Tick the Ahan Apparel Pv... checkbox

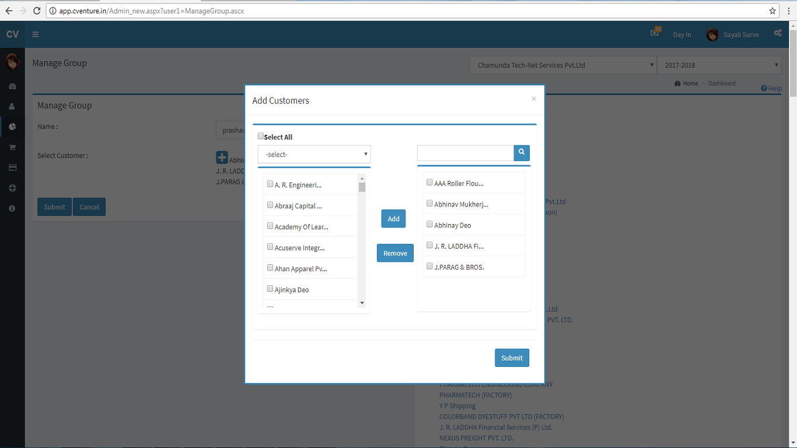pos(270,268)
